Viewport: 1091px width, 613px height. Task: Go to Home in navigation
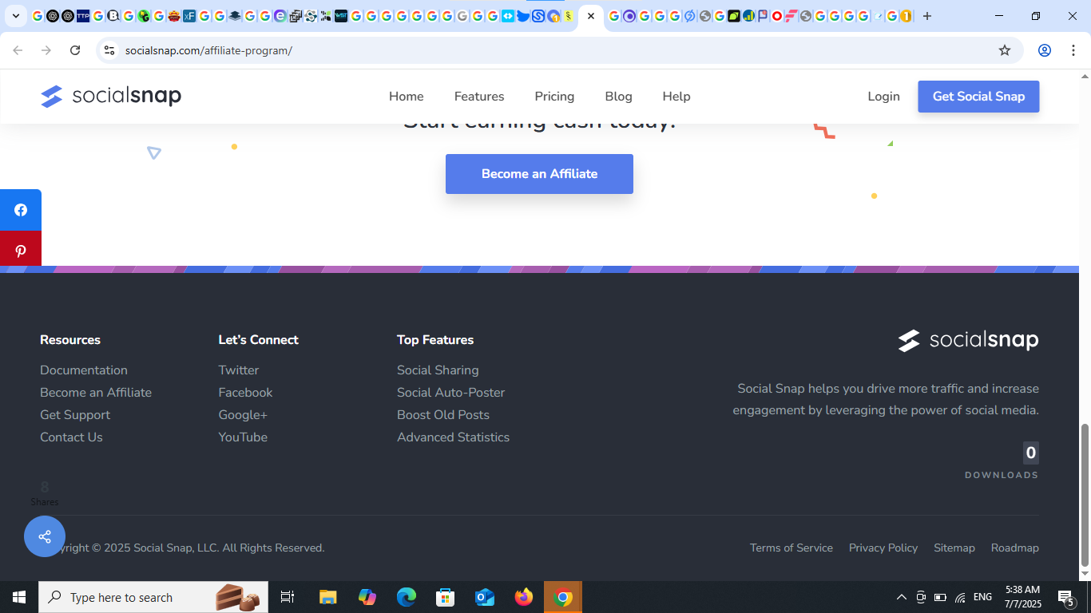[407, 97]
